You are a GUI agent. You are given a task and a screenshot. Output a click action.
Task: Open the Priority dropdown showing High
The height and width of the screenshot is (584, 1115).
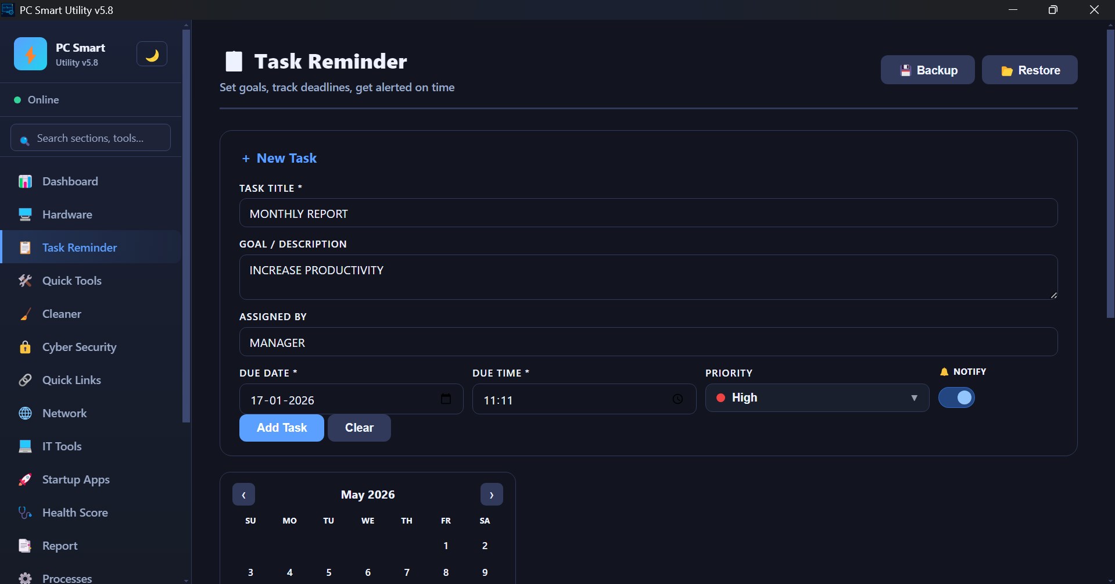817,397
